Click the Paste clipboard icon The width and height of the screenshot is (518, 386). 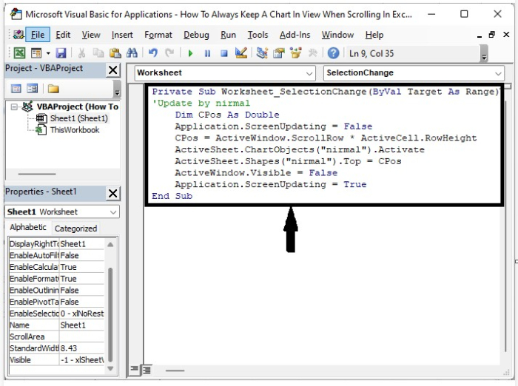coord(115,53)
